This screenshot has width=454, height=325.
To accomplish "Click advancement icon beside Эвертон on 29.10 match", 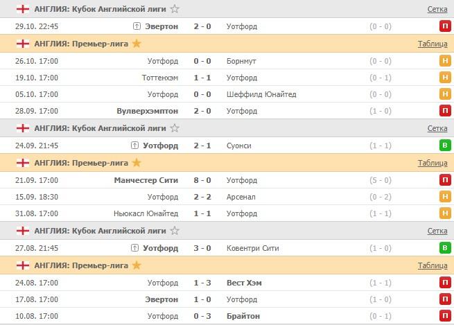I will [137, 26].
